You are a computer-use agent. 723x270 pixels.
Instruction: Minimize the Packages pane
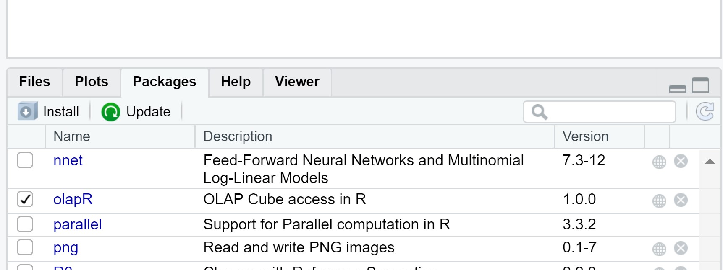pos(677,88)
